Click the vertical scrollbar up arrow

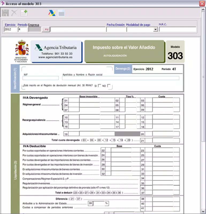point(203,10)
